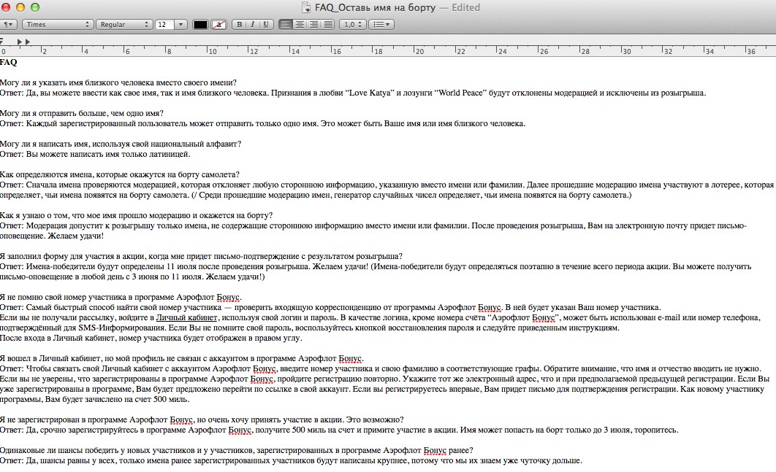The width and height of the screenshot is (776, 472).
Task: Align text to the right
Action: tap(313, 24)
